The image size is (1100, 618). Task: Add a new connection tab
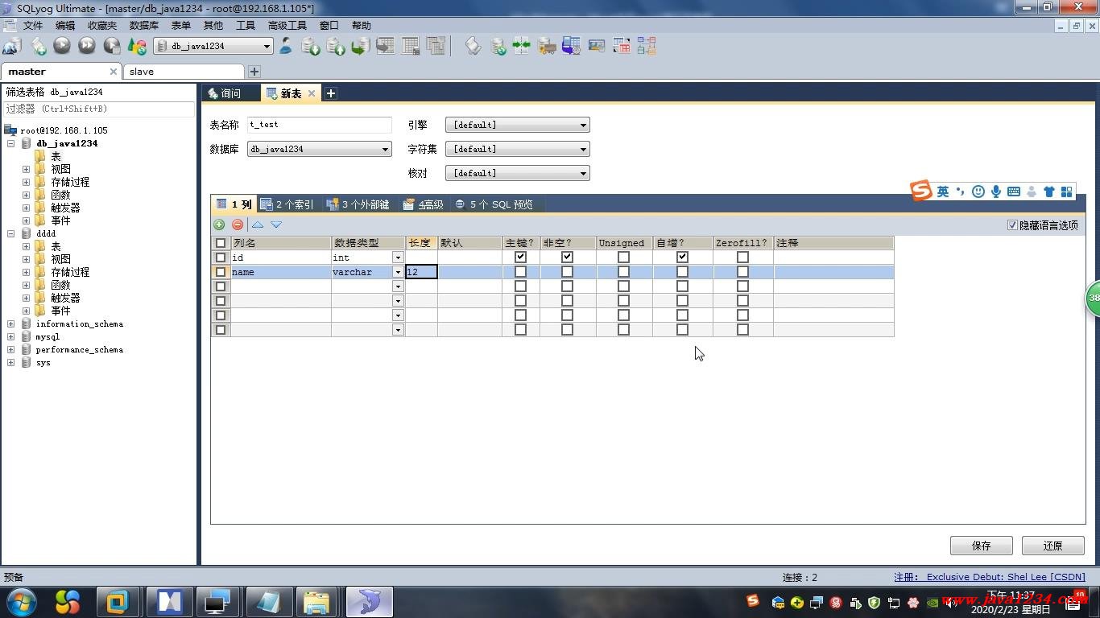[254, 72]
